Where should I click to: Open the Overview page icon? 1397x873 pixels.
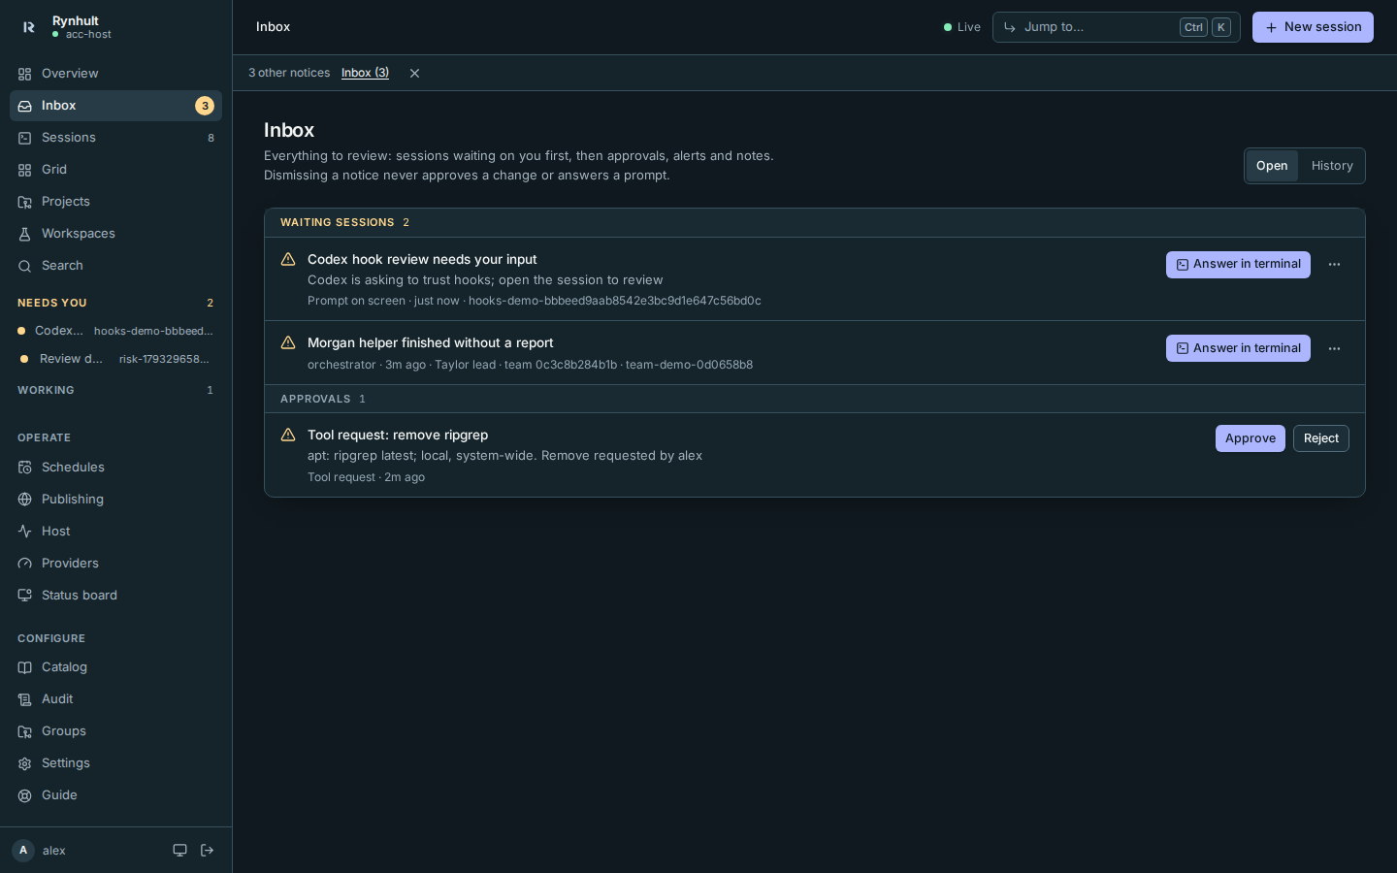tap(24, 74)
